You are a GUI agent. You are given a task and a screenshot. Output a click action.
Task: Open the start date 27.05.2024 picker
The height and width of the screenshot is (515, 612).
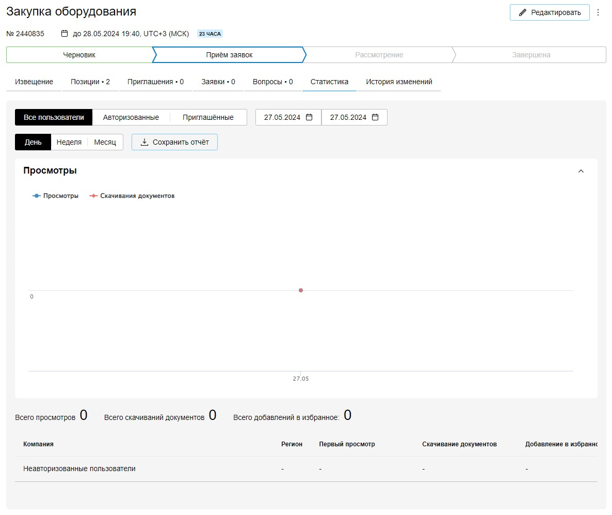pyautogui.click(x=282, y=117)
